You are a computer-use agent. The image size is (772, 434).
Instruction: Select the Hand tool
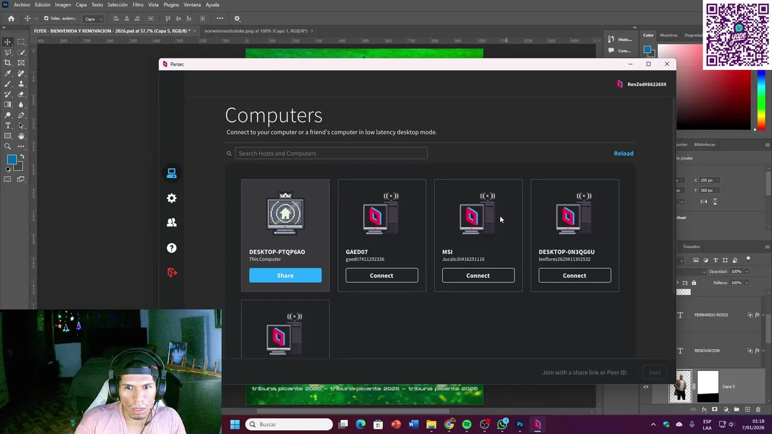[21, 136]
